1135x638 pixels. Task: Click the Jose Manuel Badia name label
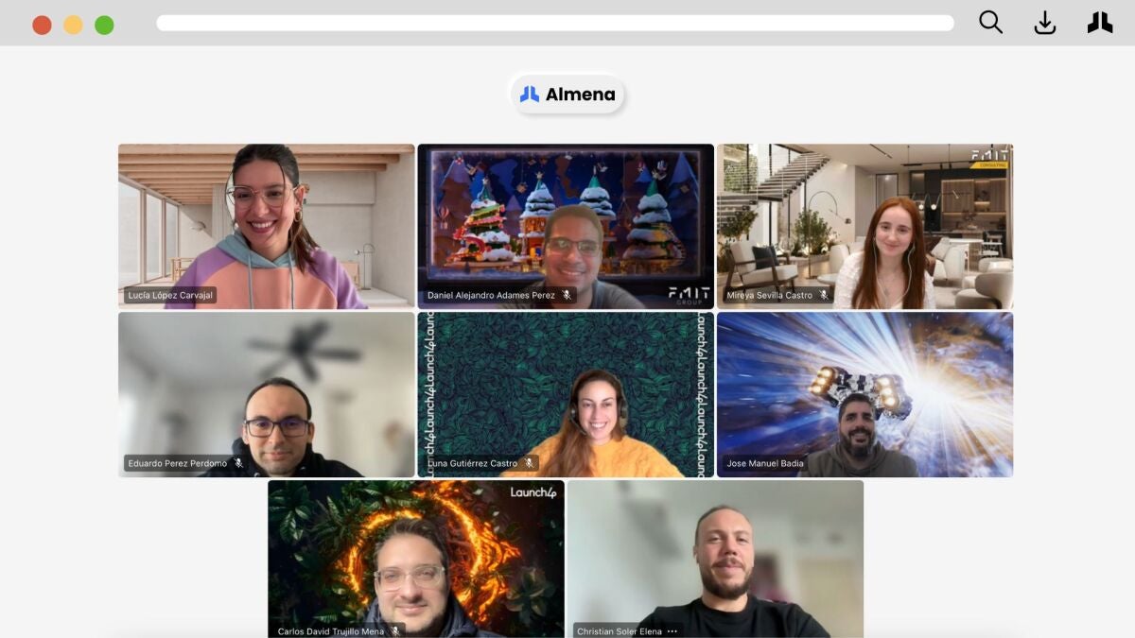click(764, 463)
